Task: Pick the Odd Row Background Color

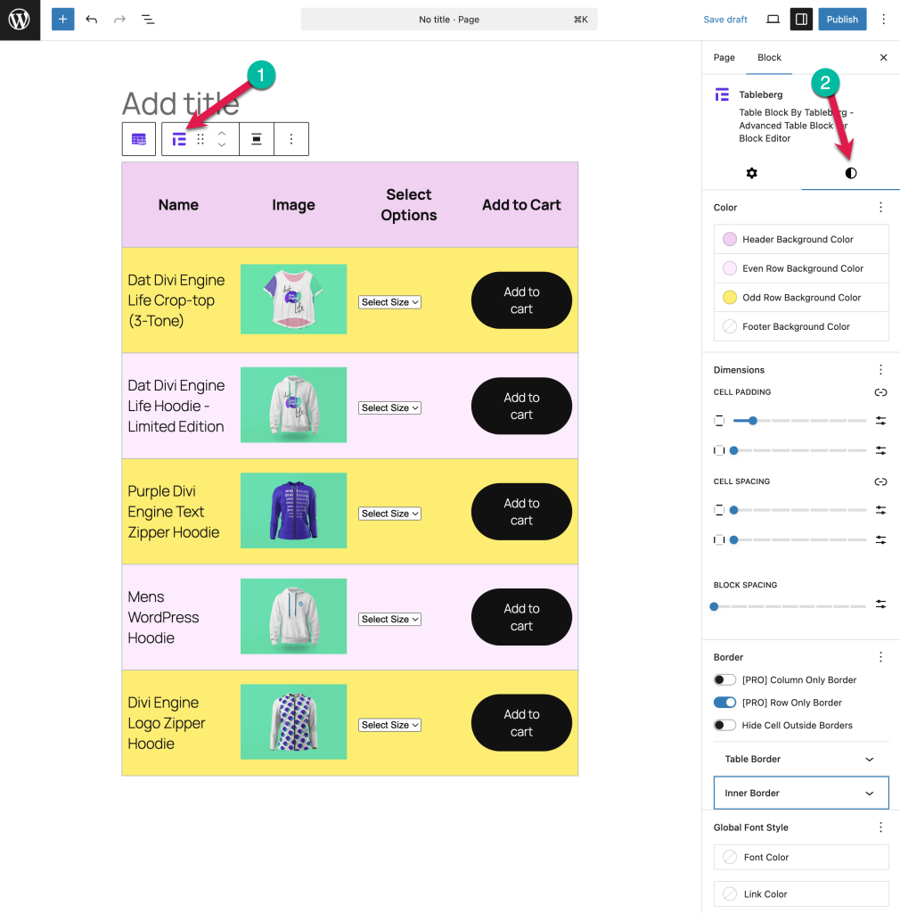Action: click(x=801, y=298)
